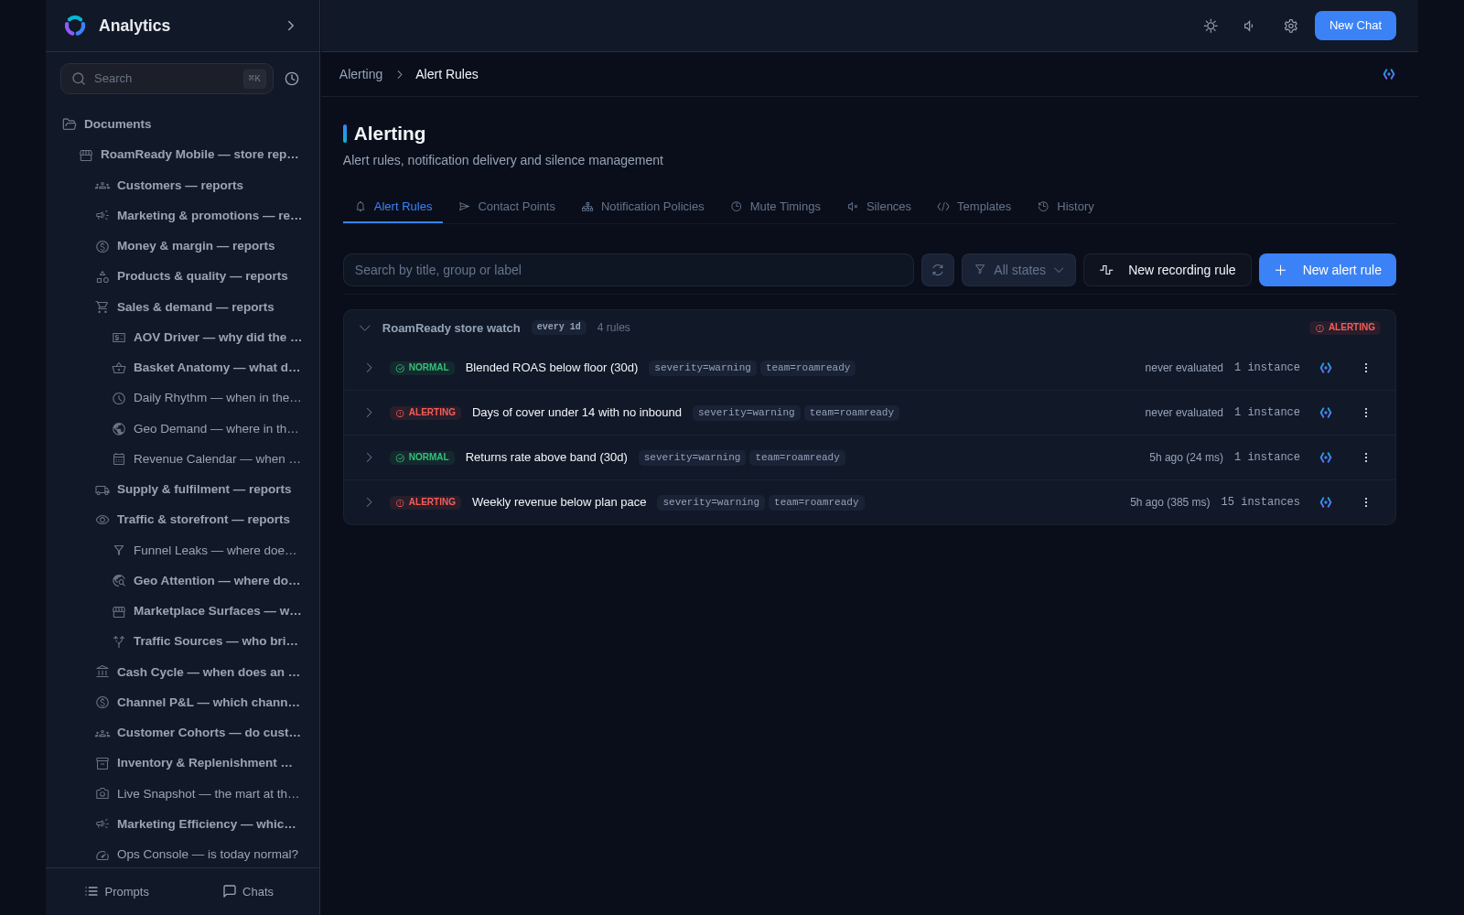
Task: Toggle light theme sun icon
Action: coord(1211,26)
